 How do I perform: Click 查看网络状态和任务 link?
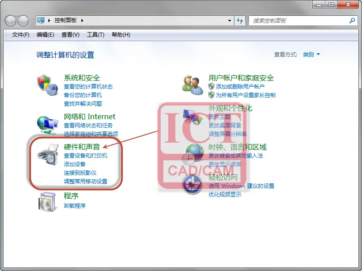[x=88, y=126]
